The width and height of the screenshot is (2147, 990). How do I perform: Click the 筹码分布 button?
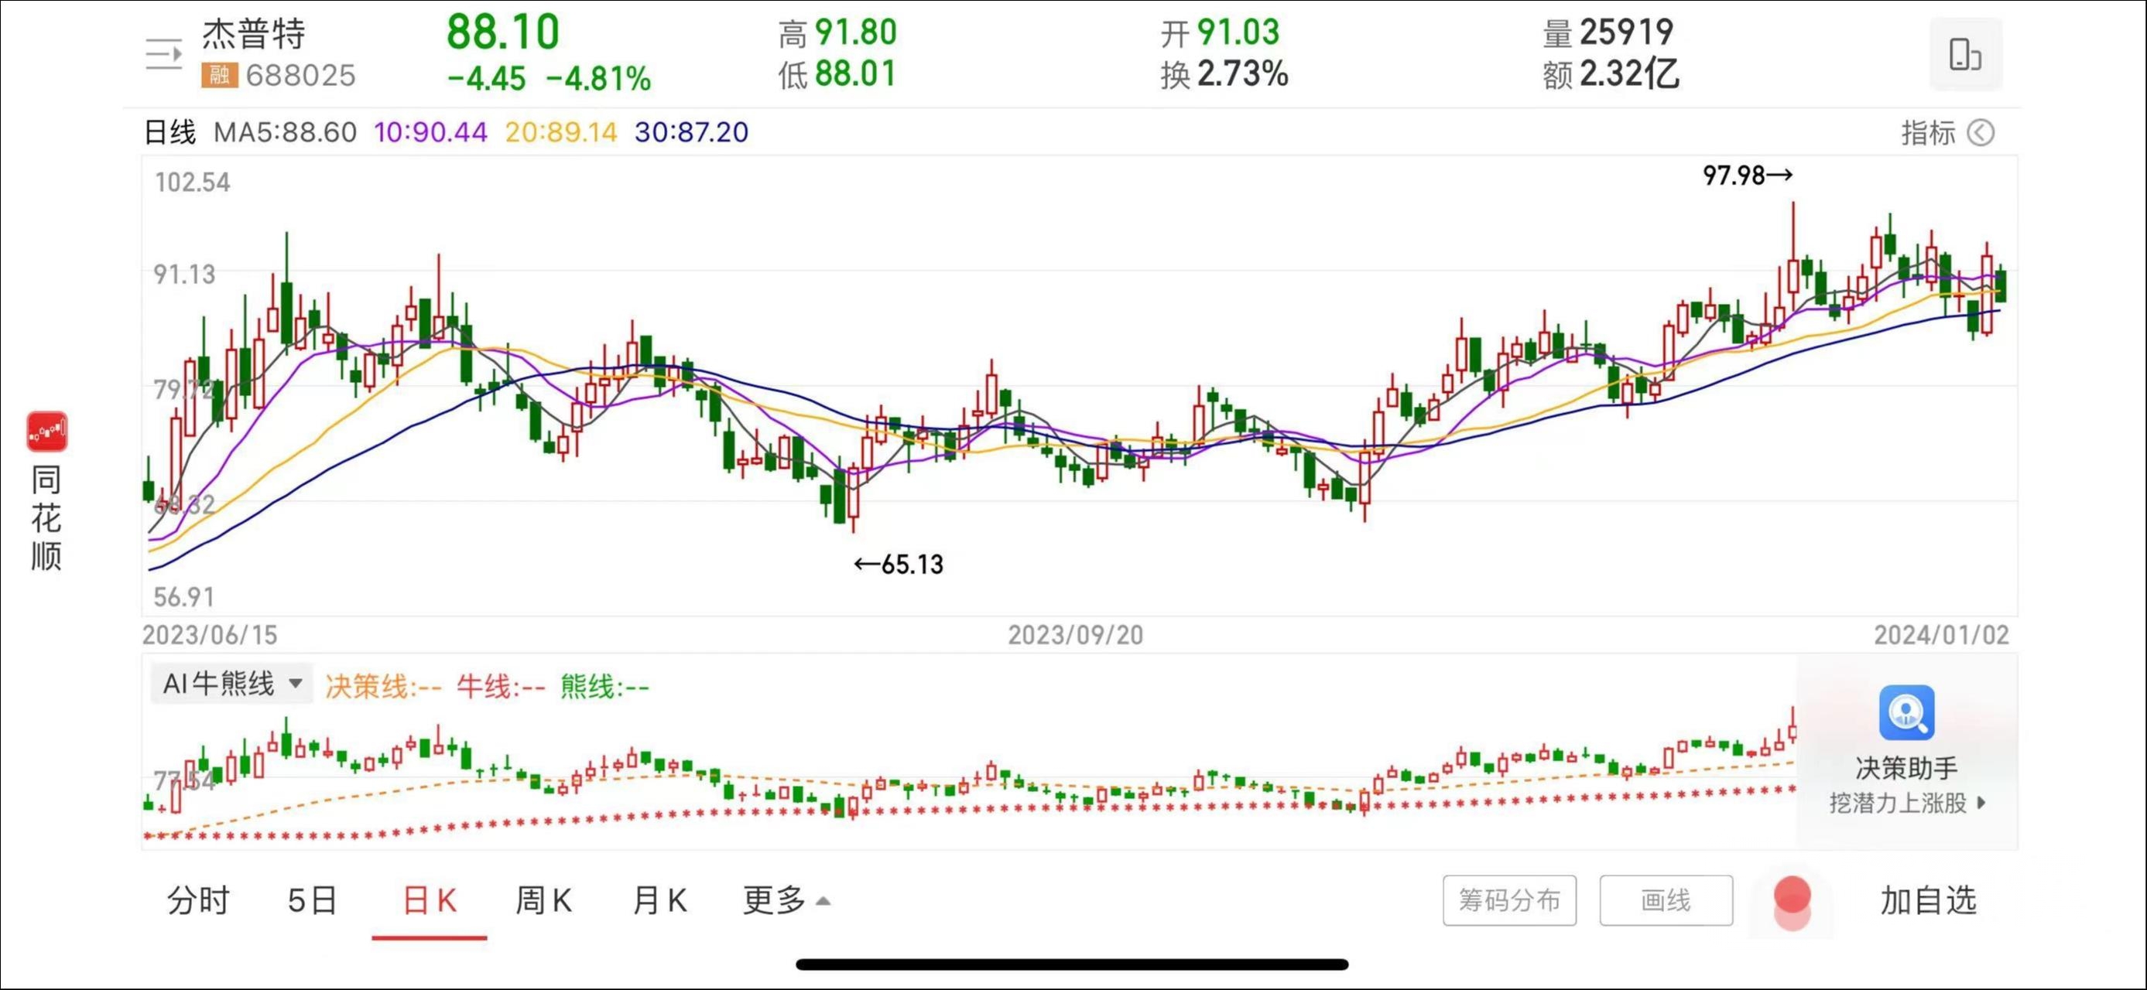[x=1508, y=900]
